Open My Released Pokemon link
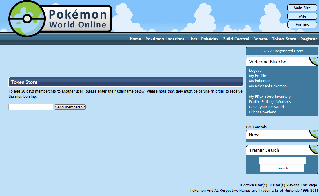 point(268,86)
